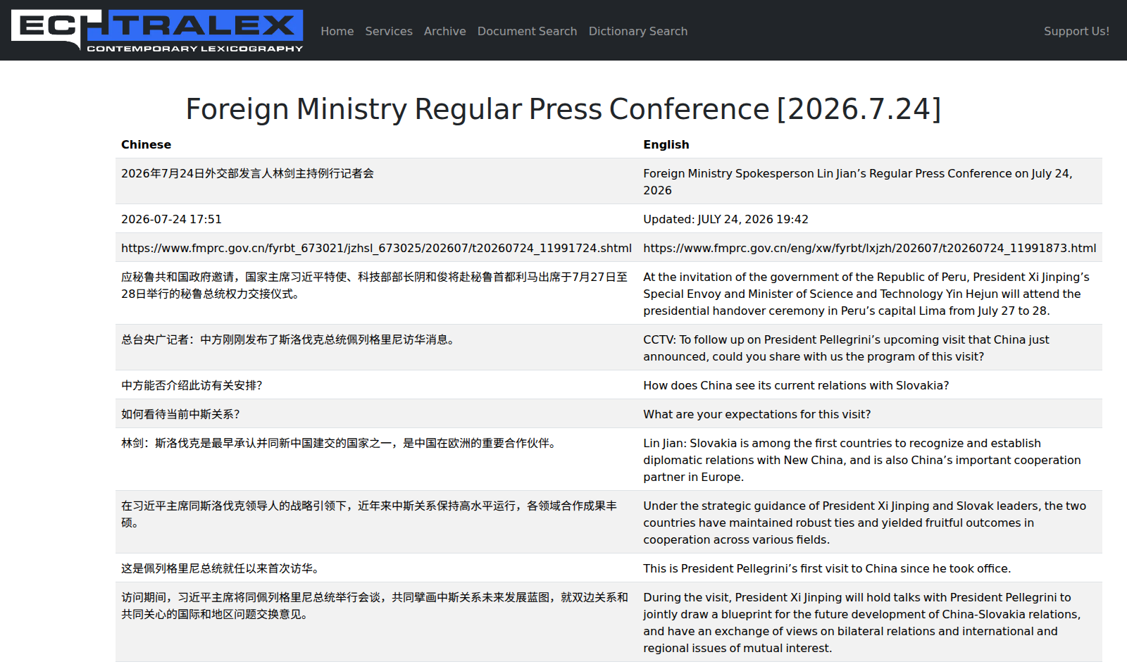Click the Echtralex logo
The height and width of the screenshot is (669, 1127).
[x=157, y=30]
